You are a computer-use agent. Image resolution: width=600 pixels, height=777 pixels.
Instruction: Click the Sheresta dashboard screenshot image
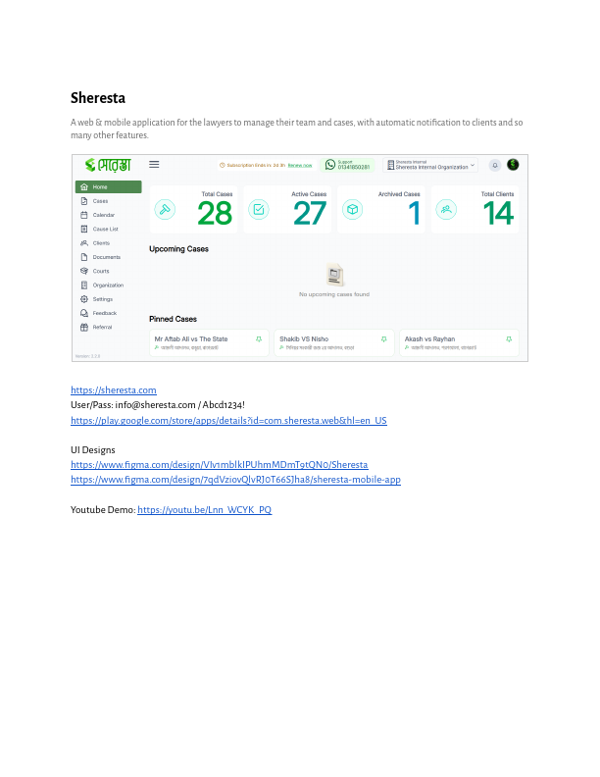click(x=300, y=258)
